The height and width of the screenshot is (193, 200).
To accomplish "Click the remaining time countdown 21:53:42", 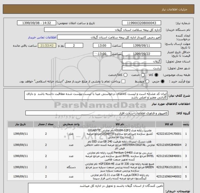I will pyautogui.click(x=47, y=45).
